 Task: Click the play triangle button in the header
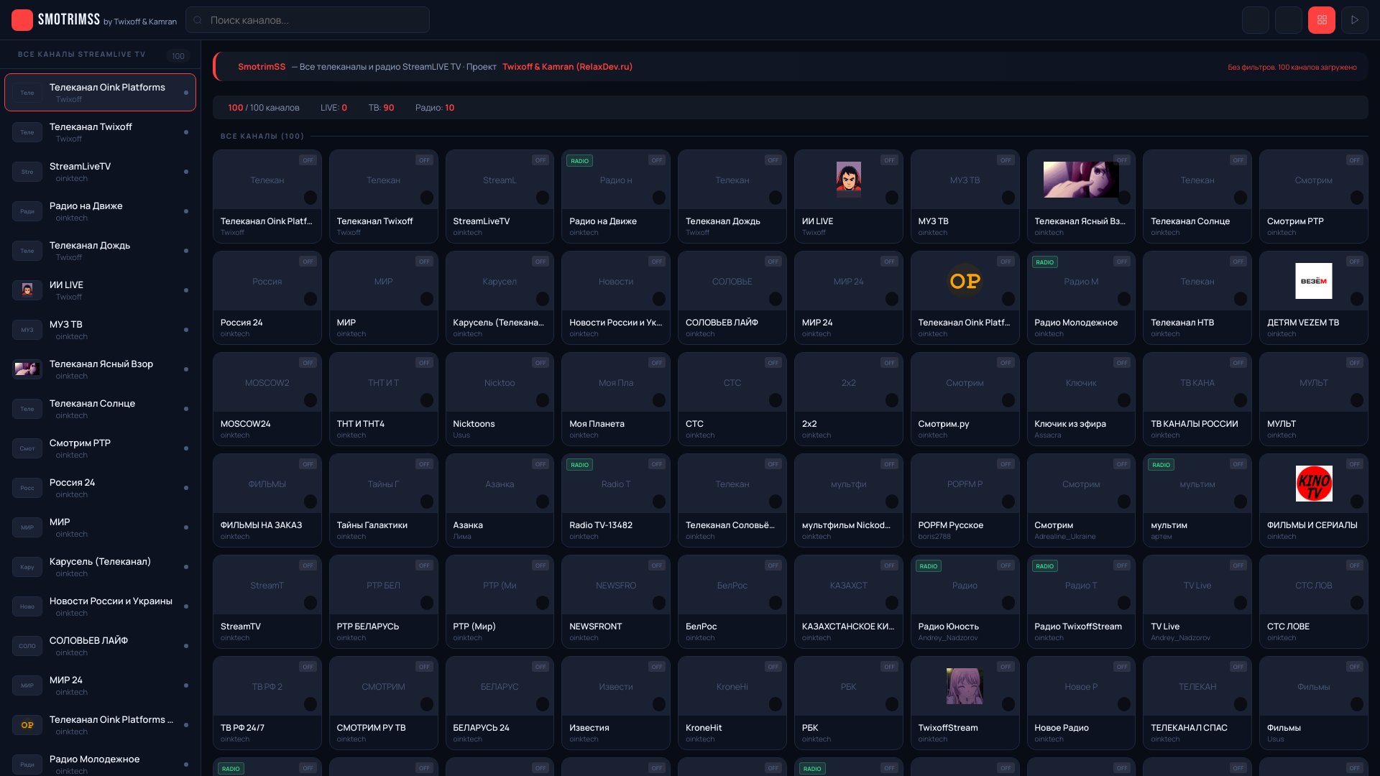point(1354,20)
